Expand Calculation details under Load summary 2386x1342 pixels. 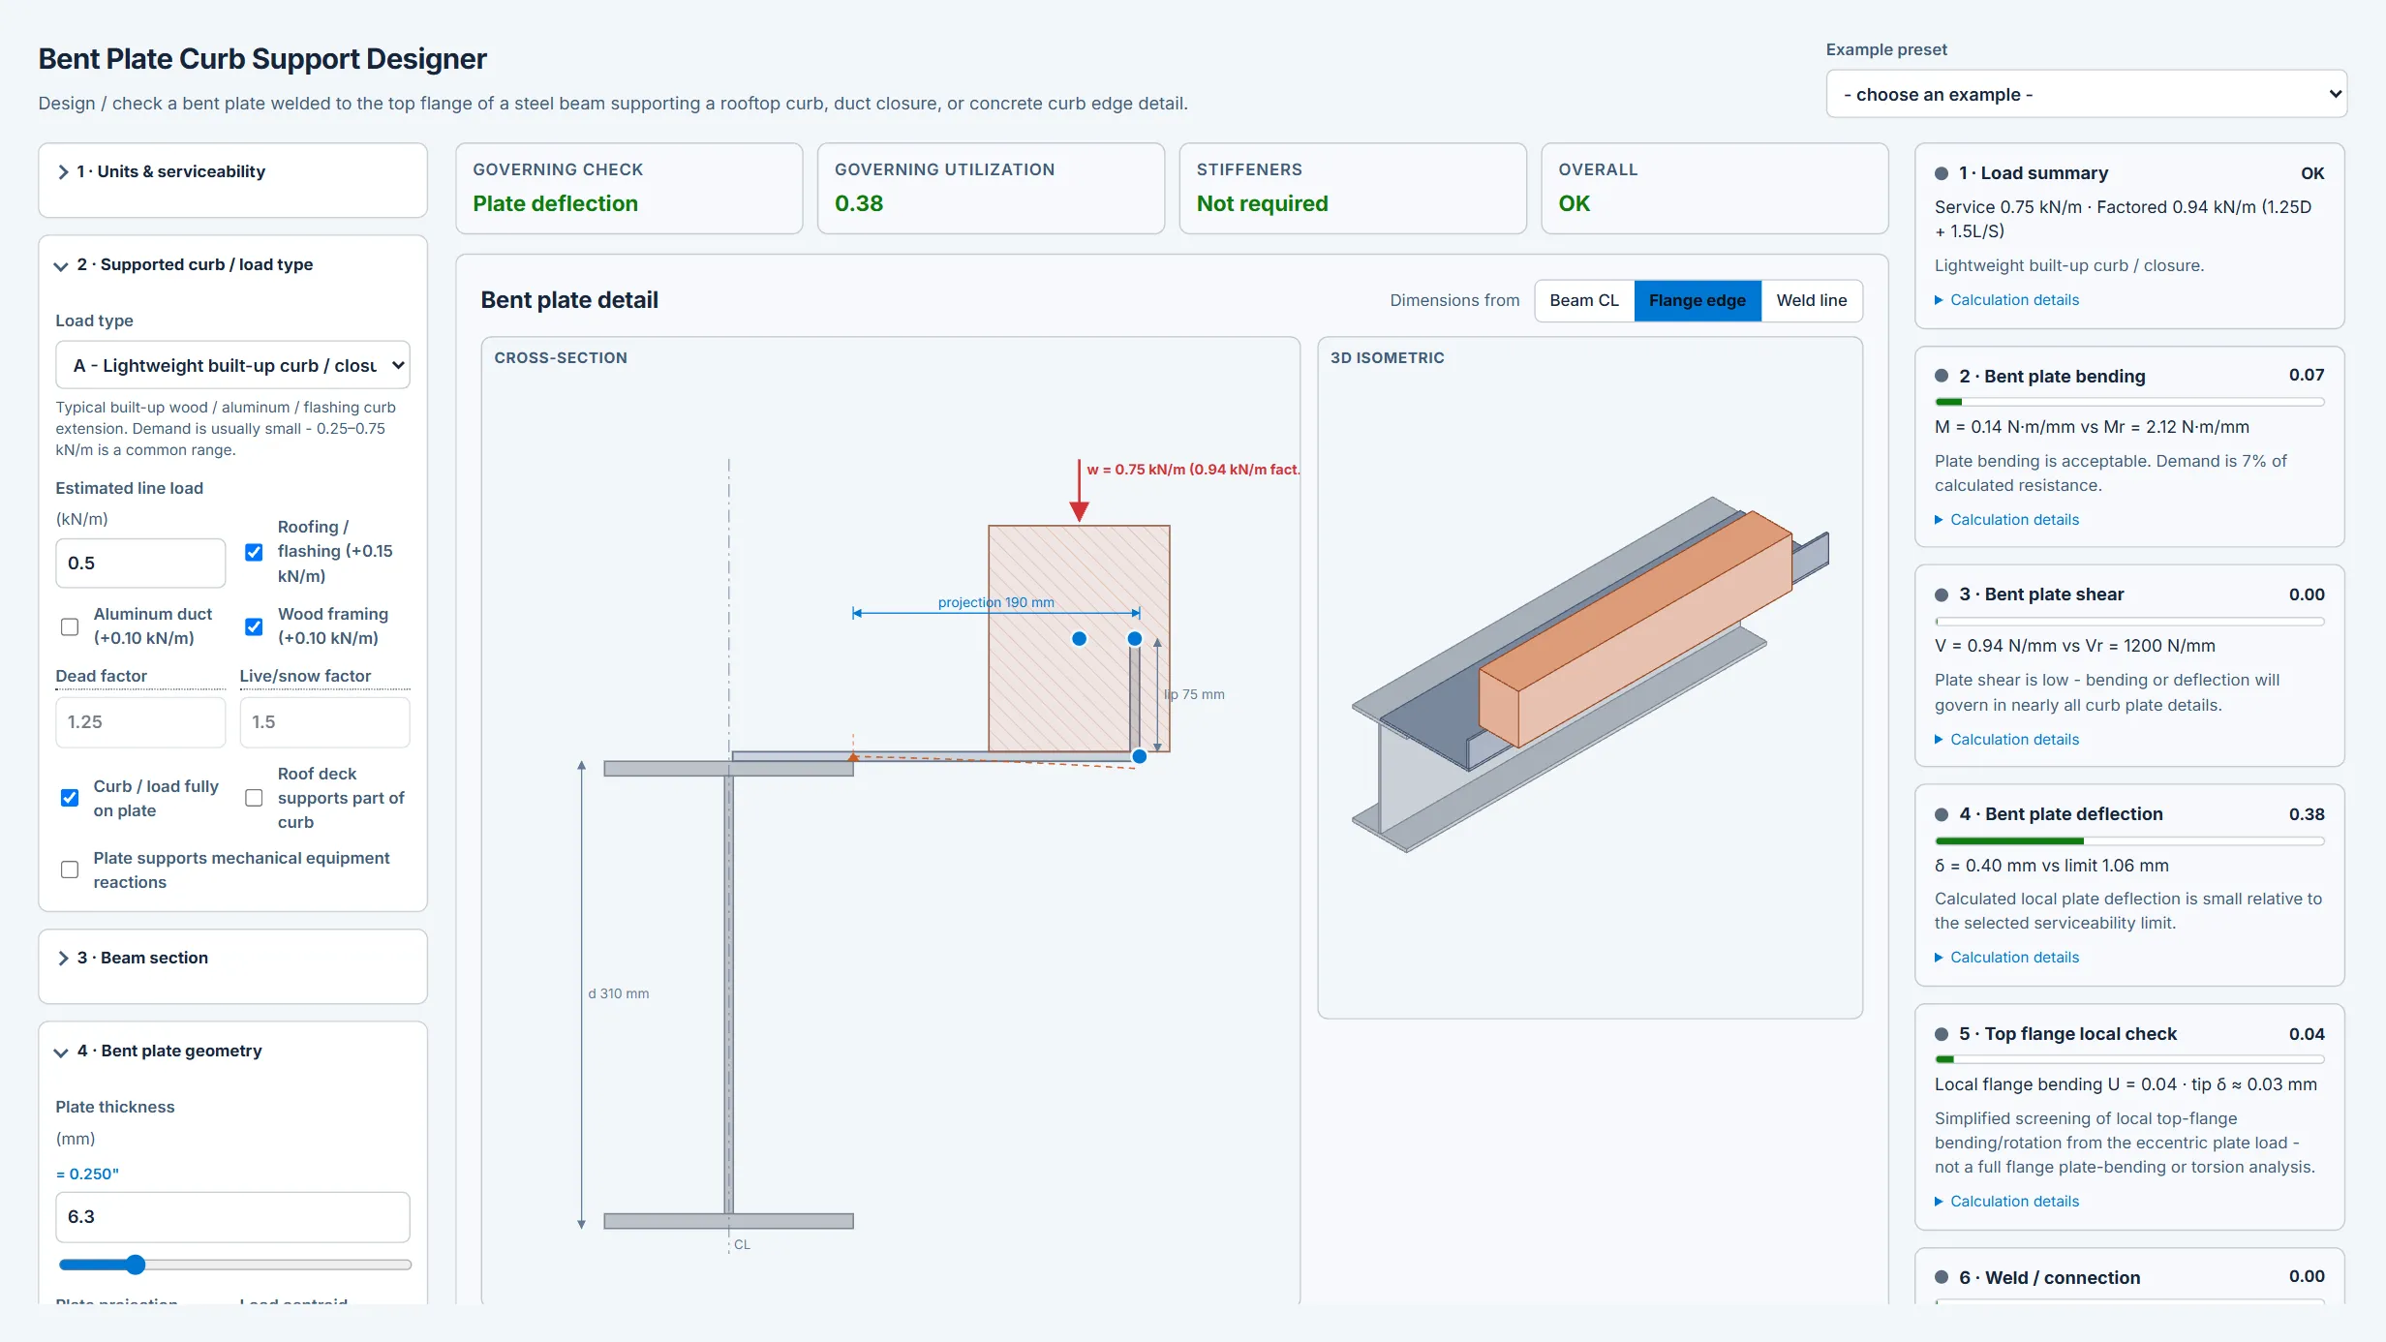(2006, 300)
